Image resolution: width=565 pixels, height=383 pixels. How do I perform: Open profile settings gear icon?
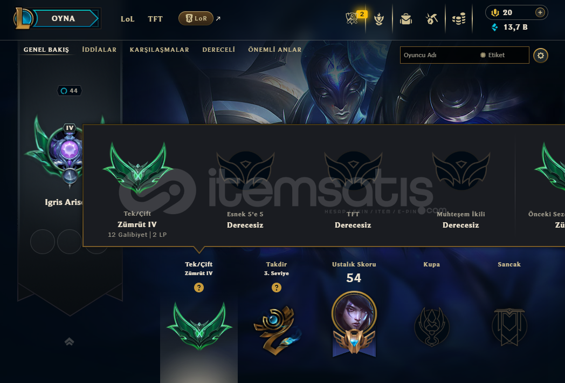click(541, 56)
